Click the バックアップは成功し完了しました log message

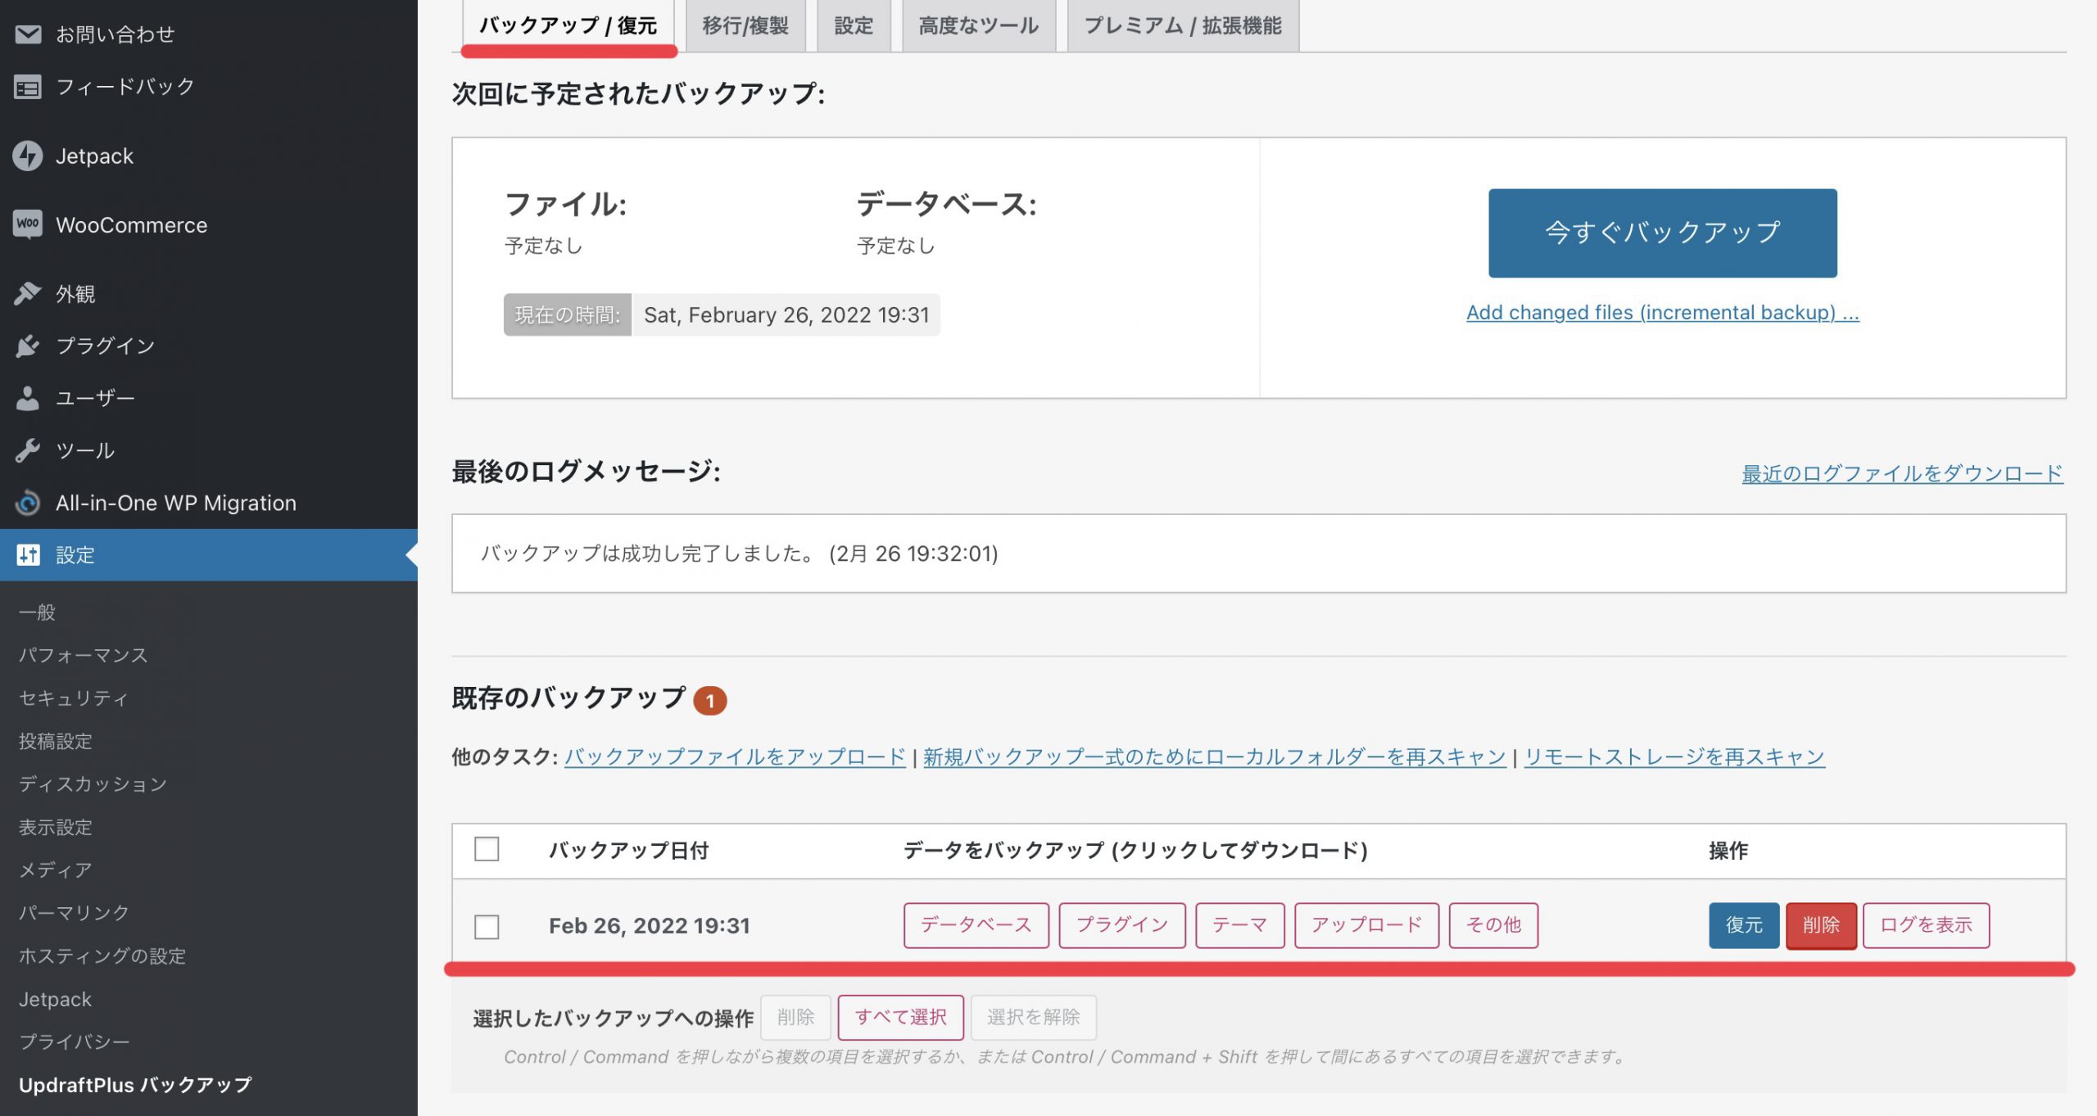(x=739, y=553)
